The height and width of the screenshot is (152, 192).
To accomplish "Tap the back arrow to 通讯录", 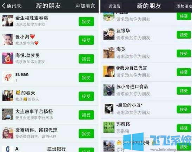I will [12, 6].
